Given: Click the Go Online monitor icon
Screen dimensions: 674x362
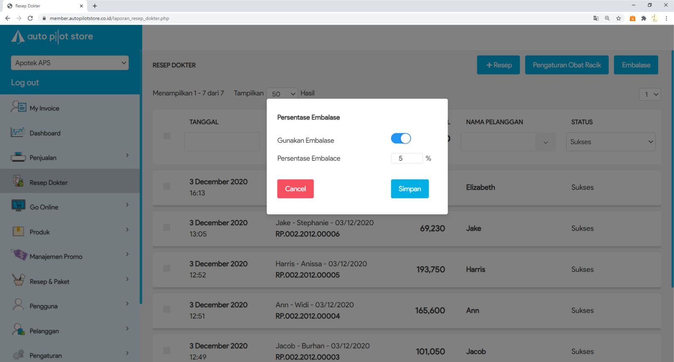Looking at the screenshot, I should pyautogui.click(x=18, y=206).
